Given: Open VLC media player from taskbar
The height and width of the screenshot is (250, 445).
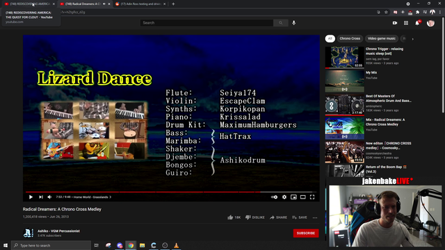Looking at the screenshot, I should [176, 245].
